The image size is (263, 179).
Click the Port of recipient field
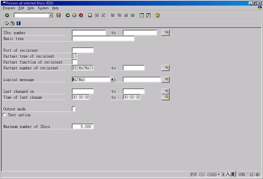[x=83, y=50]
